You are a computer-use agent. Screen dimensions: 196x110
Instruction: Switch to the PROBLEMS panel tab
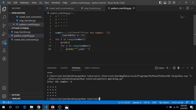pyautogui.click(x=52, y=68)
